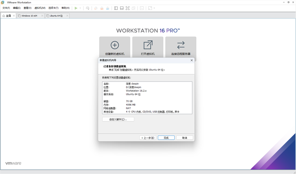Click the take snapshot toolbar icon

tap(96, 8)
